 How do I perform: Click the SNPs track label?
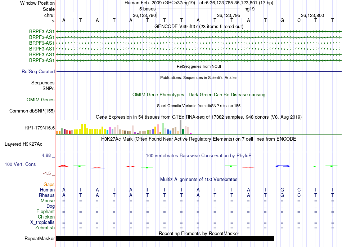coord(49,88)
